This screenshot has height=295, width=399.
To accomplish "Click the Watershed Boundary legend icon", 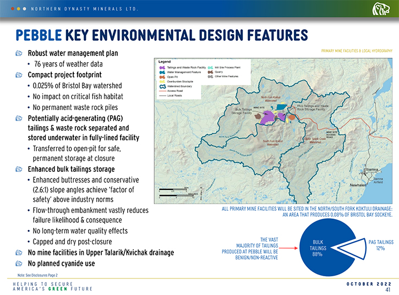I will point(162,86).
